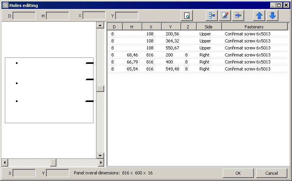The height and width of the screenshot is (181, 292).
Task: Focus the bottom X coordinate field
Action: point(24,173)
